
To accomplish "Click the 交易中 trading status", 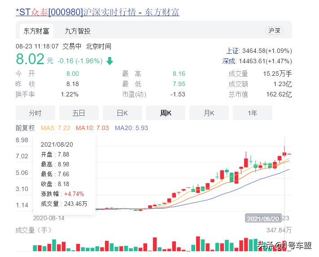I will 72,47.
